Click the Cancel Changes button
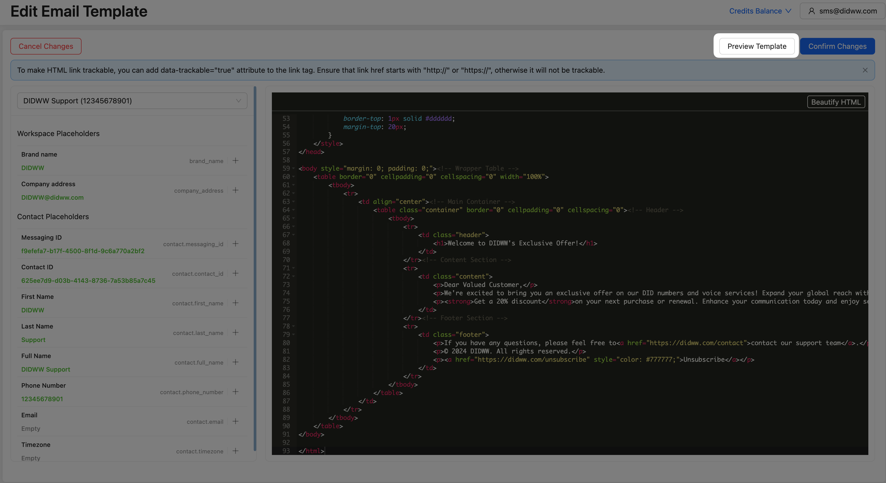Image resolution: width=886 pixels, height=483 pixels. tap(46, 46)
